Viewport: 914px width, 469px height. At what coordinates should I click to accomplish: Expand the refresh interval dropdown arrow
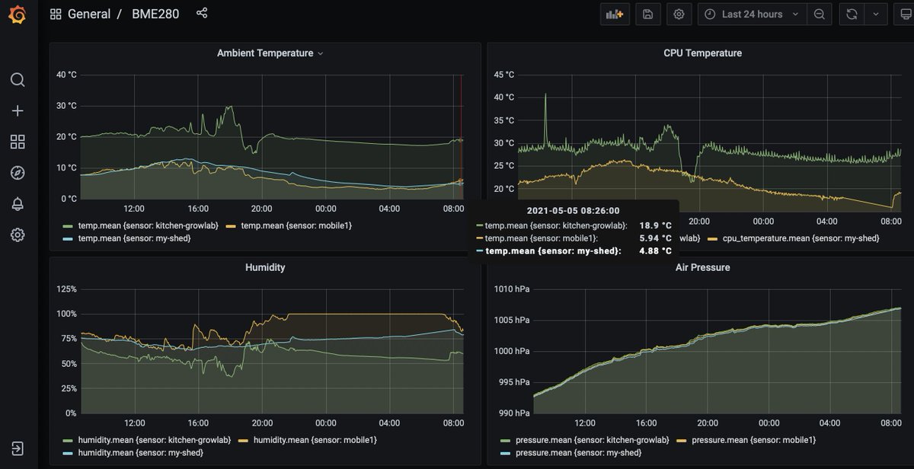pyautogui.click(x=876, y=14)
